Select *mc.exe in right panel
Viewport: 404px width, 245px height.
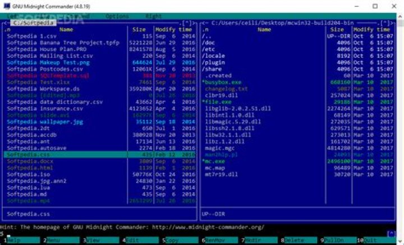pos(297,161)
